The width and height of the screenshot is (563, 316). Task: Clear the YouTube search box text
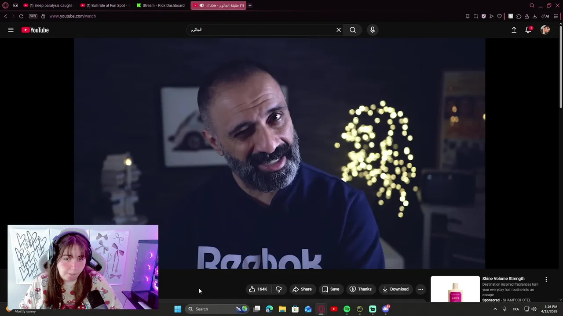pyautogui.click(x=339, y=30)
